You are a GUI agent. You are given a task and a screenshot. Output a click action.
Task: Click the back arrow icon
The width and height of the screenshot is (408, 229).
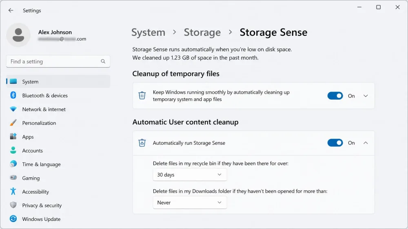tap(11, 11)
